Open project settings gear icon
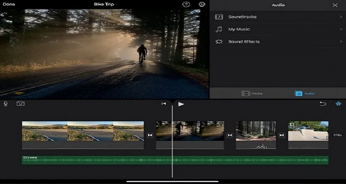346x184 pixels. pos(202,5)
